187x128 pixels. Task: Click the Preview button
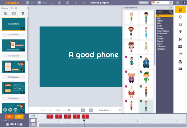pos(143,3)
